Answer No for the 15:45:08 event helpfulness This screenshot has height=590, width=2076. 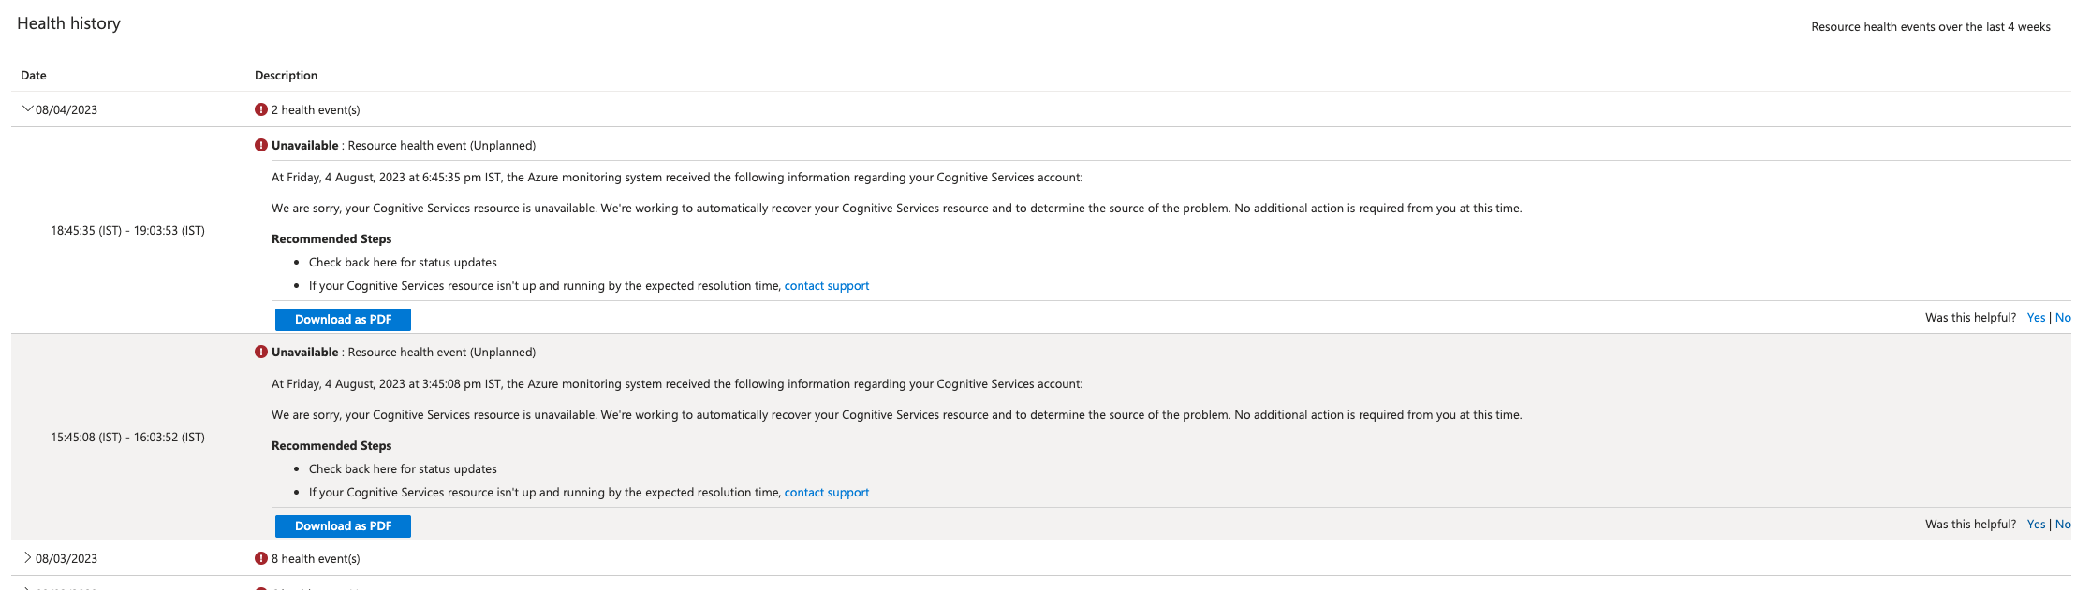click(x=2063, y=525)
